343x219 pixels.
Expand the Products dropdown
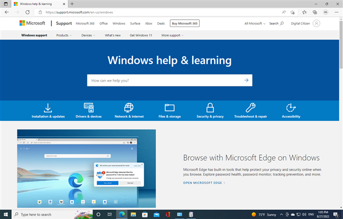64,35
